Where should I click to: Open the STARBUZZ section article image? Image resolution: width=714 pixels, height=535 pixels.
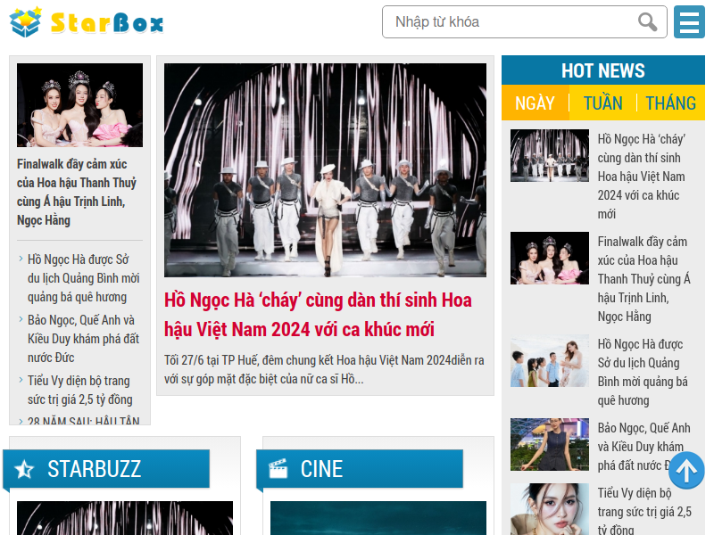click(x=125, y=518)
